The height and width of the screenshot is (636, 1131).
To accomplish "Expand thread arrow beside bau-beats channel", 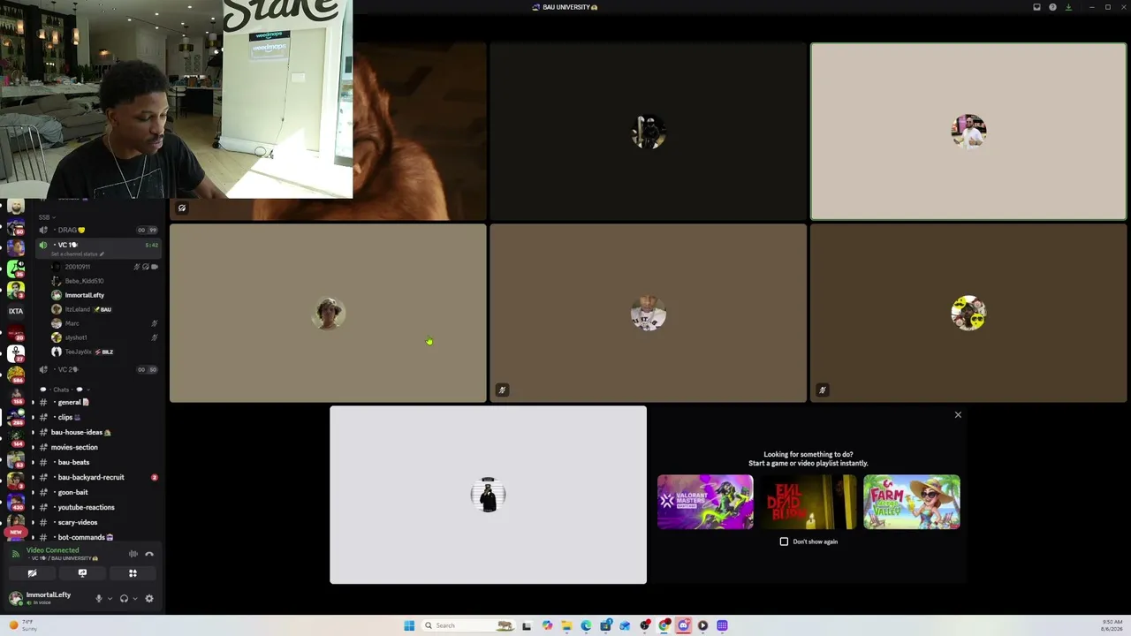I will 33,462.
